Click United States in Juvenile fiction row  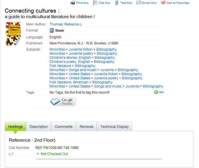[79, 74]
